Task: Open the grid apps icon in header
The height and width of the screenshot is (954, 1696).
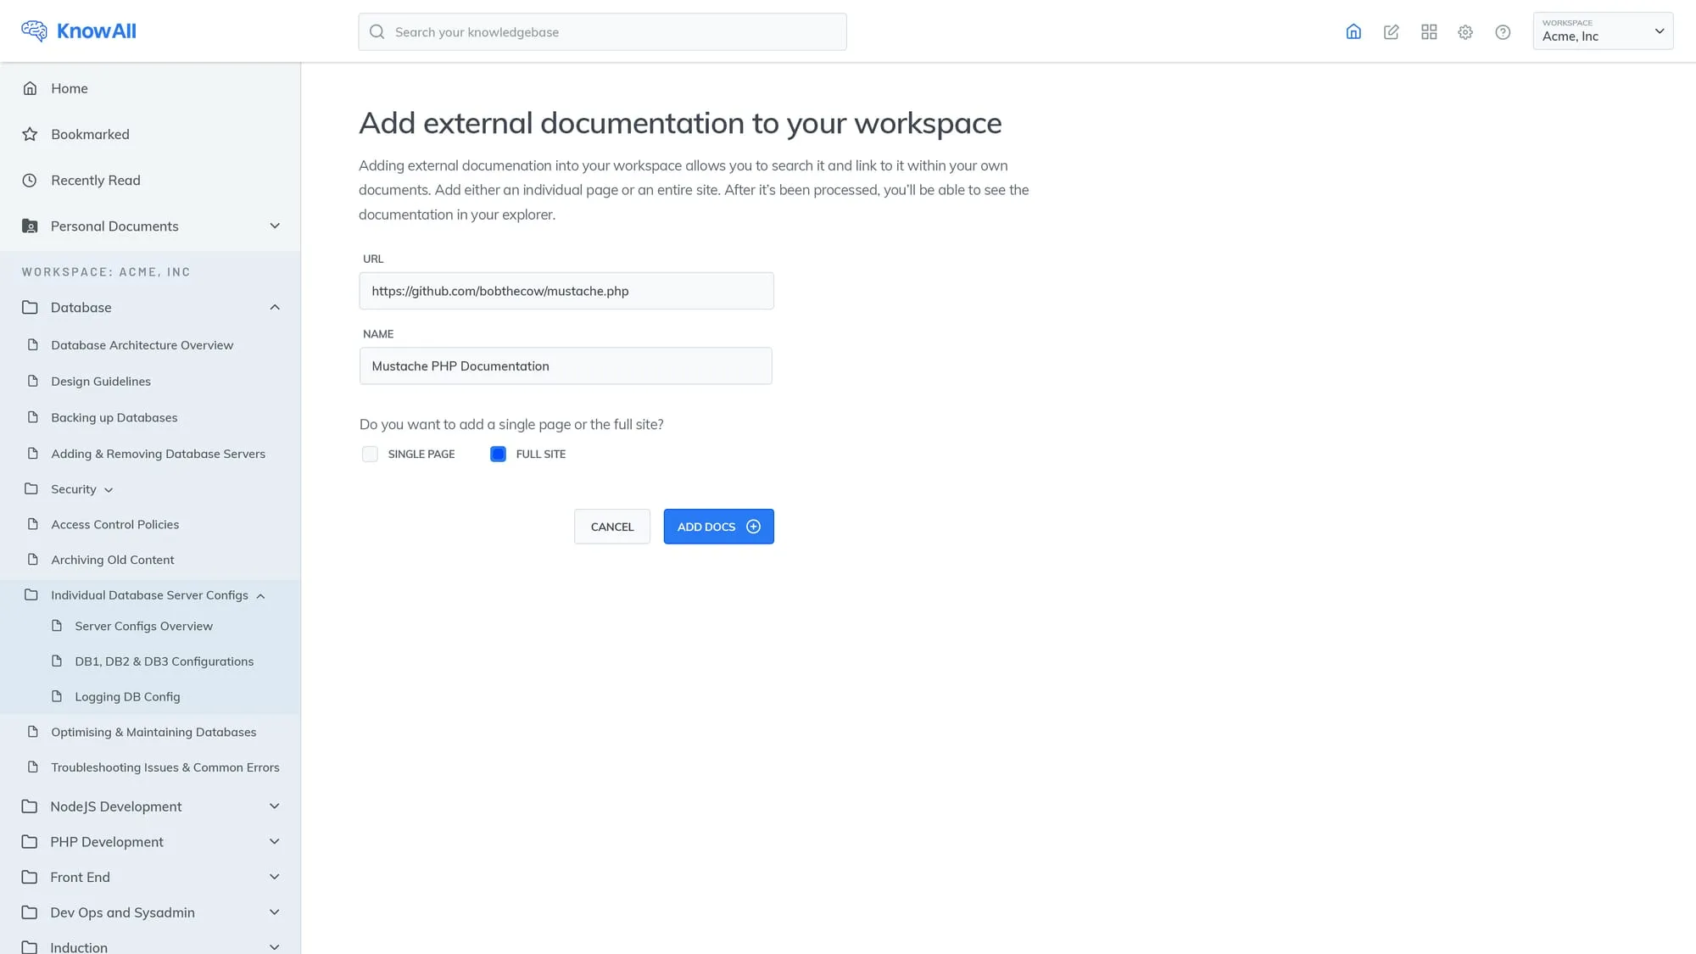Action: [1429, 32]
